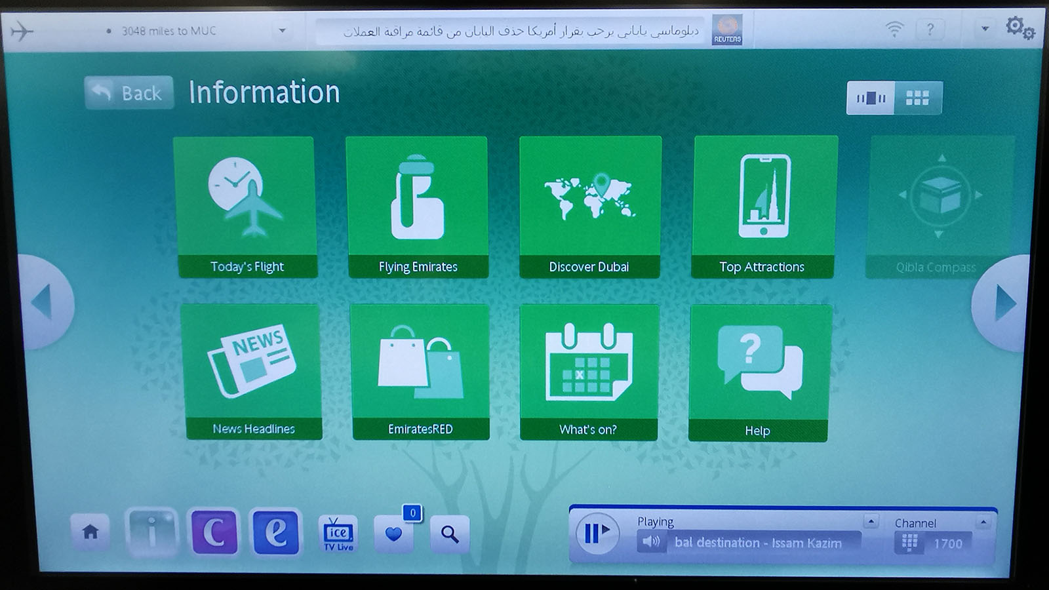Open the Top Attractions tile
Image resolution: width=1049 pixels, height=590 pixels.
coord(764,207)
